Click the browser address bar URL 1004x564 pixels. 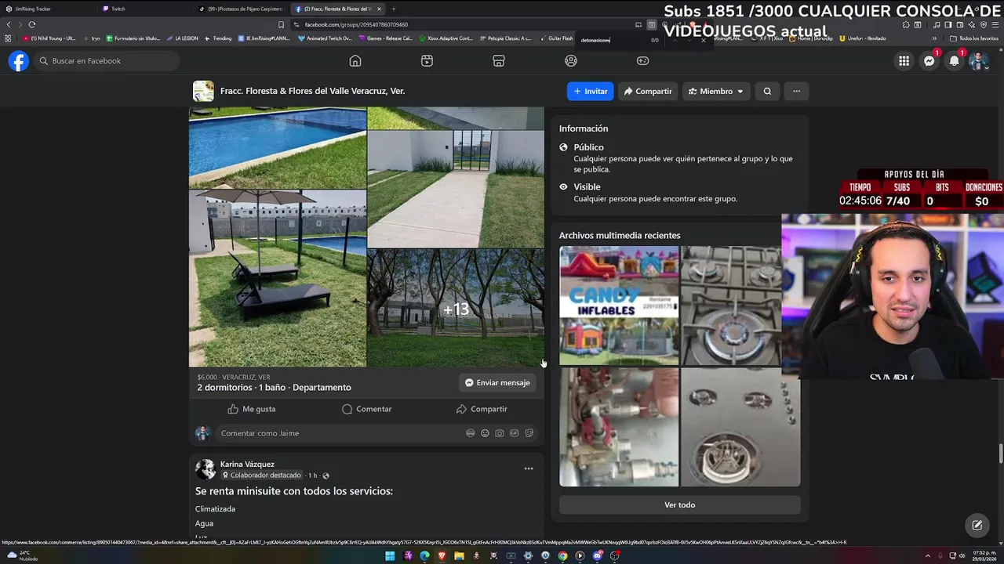tap(356, 24)
